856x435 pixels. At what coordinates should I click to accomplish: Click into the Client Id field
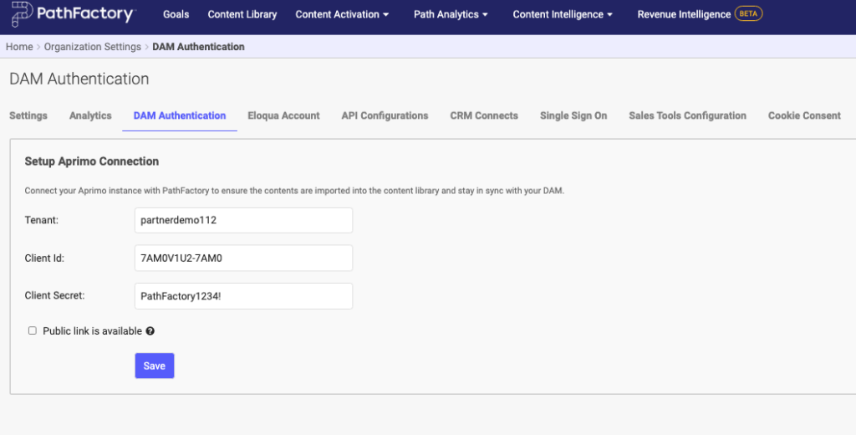click(x=243, y=258)
